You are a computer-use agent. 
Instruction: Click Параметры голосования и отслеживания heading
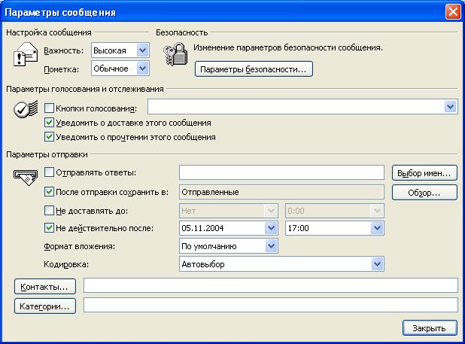tap(85, 89)
